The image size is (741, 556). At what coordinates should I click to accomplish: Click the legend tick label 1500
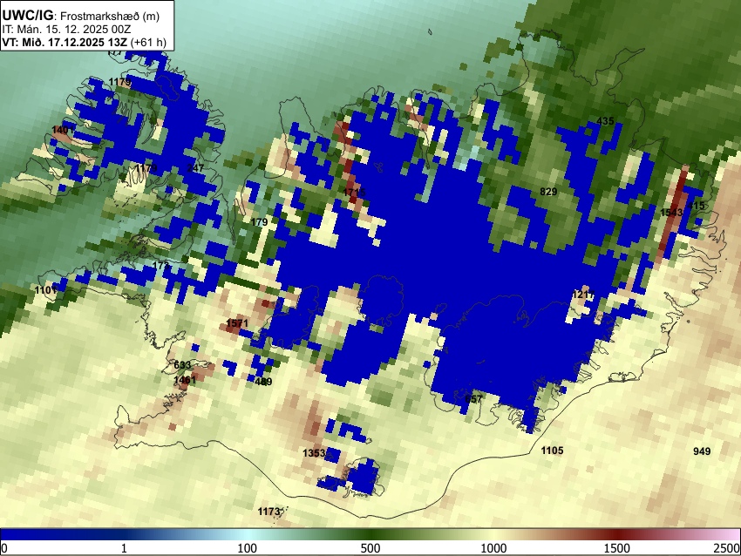pos(617,548)
